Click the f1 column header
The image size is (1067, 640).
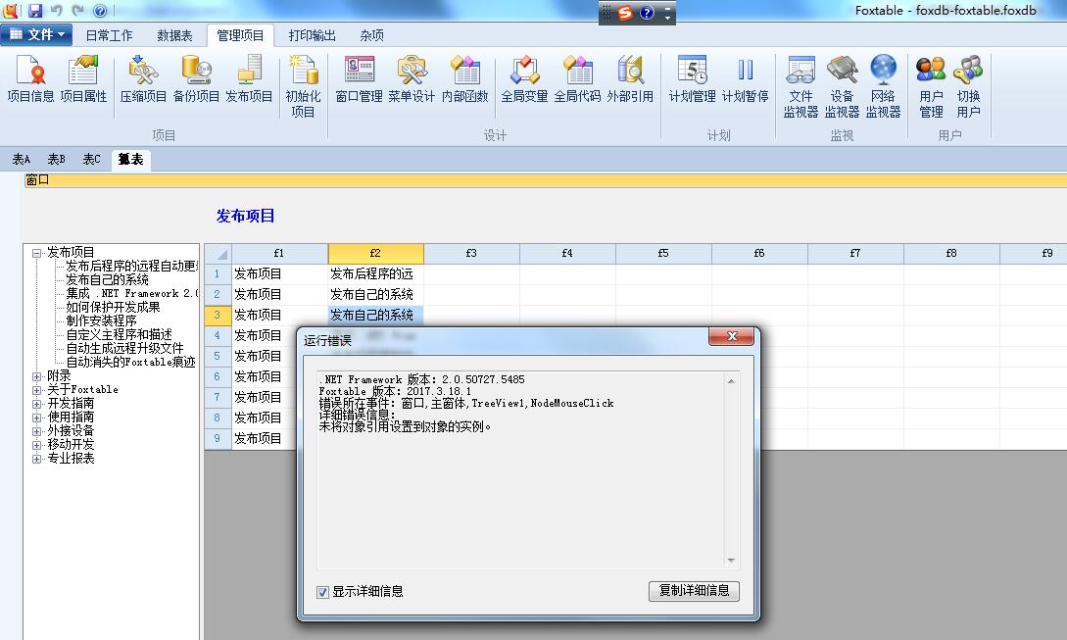click(279, 253)
